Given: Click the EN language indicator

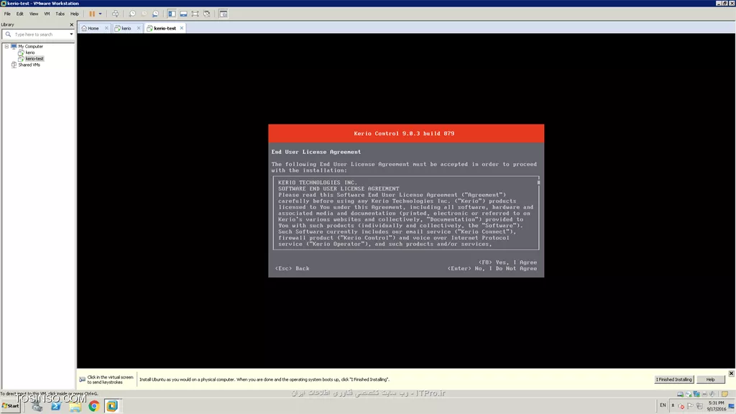Looking at the screenshot, I should [663, 405].
